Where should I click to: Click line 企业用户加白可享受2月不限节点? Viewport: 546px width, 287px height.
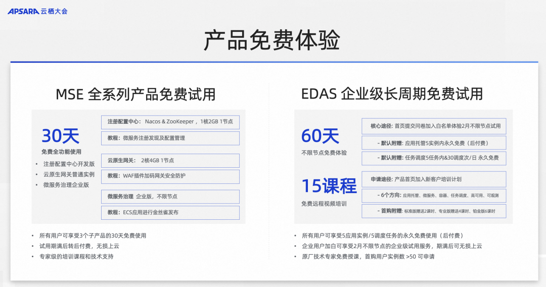click(392, 246)
